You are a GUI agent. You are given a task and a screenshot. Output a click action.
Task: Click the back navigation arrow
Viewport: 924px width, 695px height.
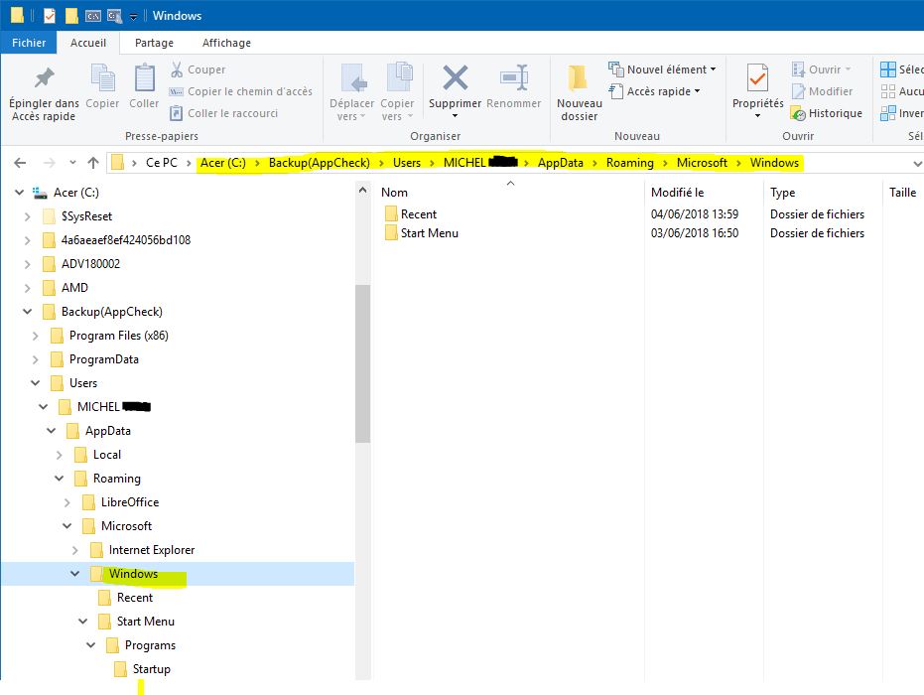[20, 163]
